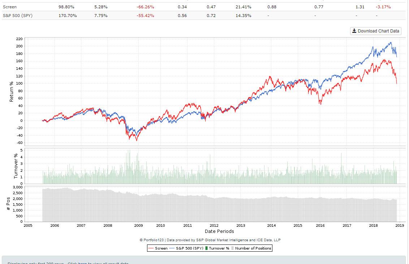Screen dimensions: 409x264
Task: Click the Portfolio123 data attribution text
Action: pyautogui.click(x=210, y=240)
